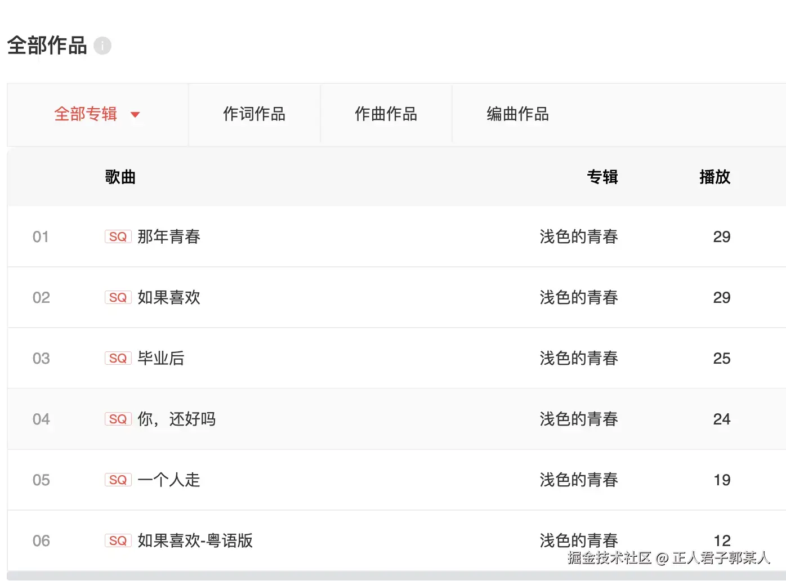Click the info icon beside 全部作品
Image resolution: width=786 pixels, height=581 pixels.
pos(102,46)
